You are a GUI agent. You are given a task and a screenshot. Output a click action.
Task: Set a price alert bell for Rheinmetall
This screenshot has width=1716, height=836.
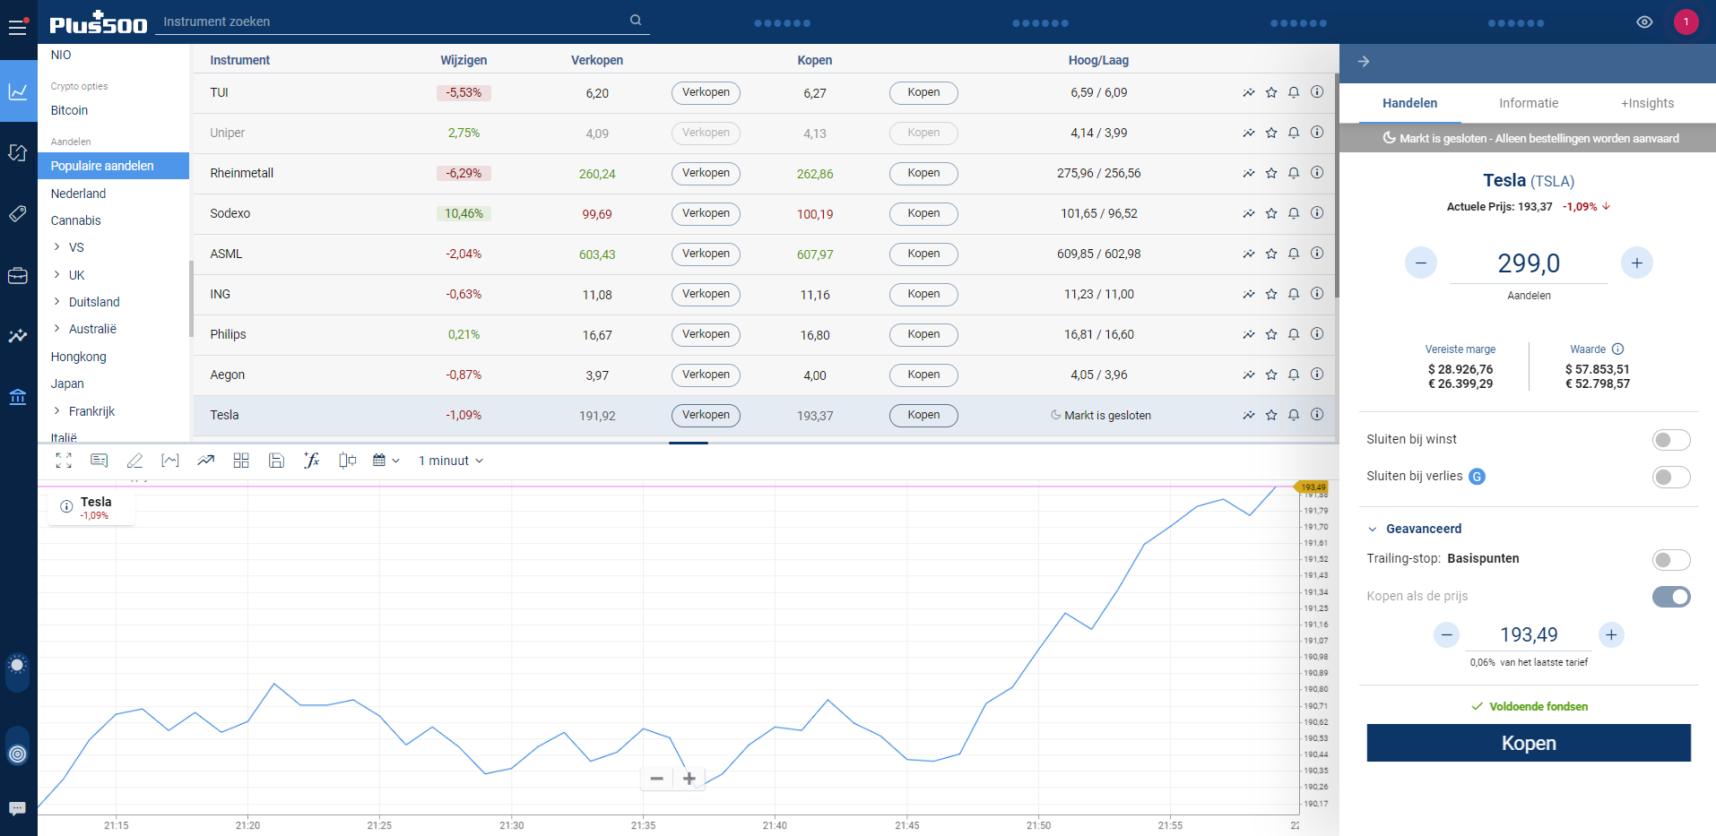coord(1294,173)
